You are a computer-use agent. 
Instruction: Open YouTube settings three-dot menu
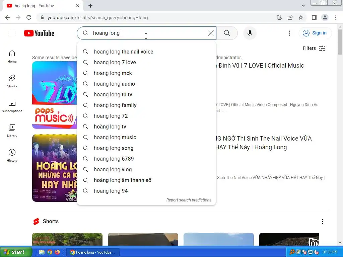(289, 33)
